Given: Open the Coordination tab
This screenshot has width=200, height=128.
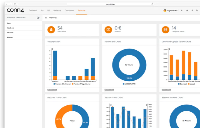Looking at the screenshot, I should (69, 10).
